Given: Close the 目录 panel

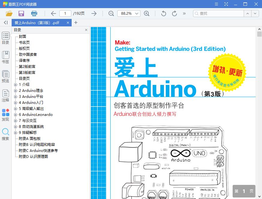Looking at the screenshot, I should click(x=86, y=30).
